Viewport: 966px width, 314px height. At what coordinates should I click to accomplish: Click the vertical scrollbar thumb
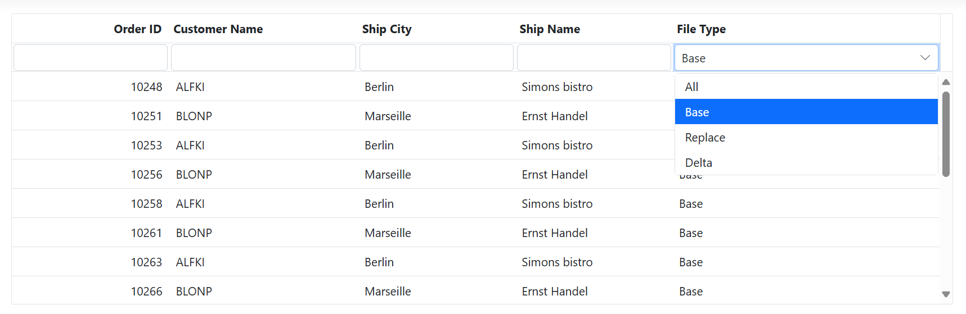946,134
